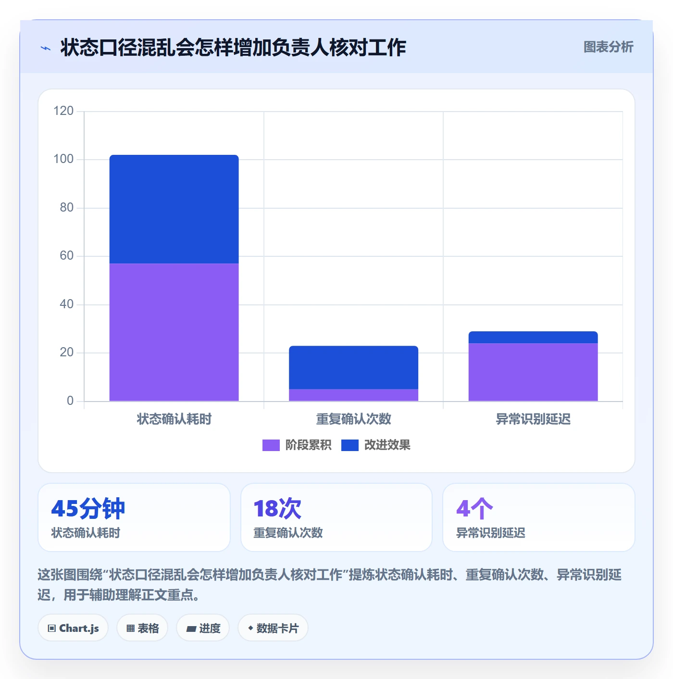Click 异常识别延迟 caption under 4个
Image resolution: width=673 pixels, height=679 pixels.
490,533
